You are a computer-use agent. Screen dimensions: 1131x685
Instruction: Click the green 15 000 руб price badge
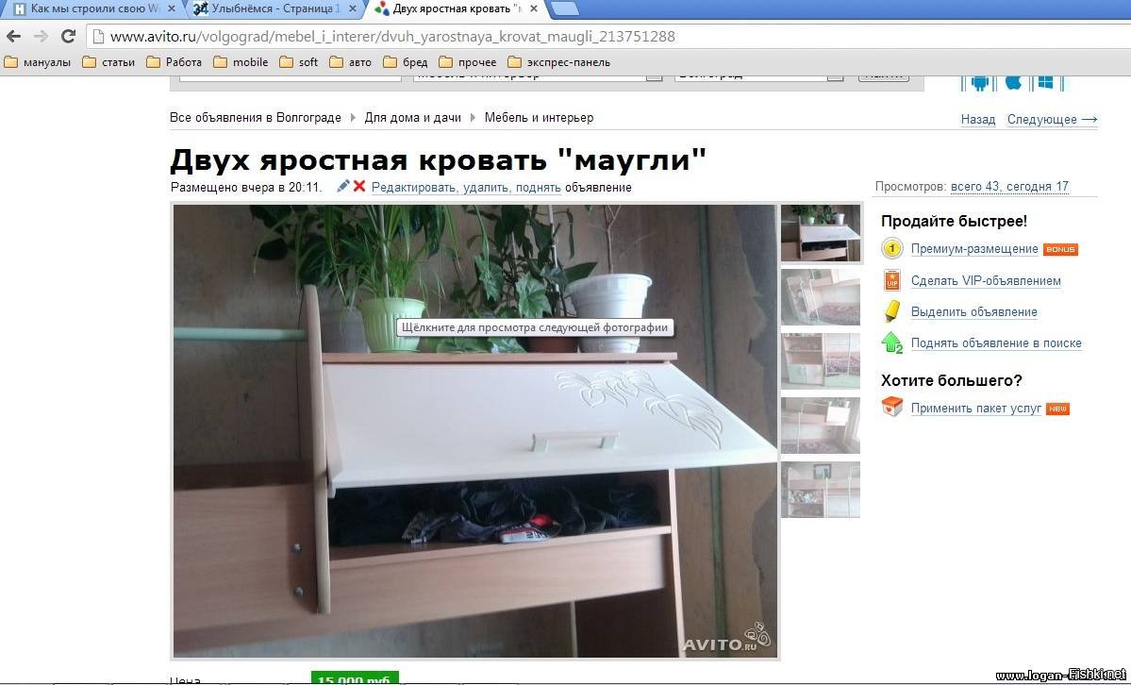[x=354, y=678]
